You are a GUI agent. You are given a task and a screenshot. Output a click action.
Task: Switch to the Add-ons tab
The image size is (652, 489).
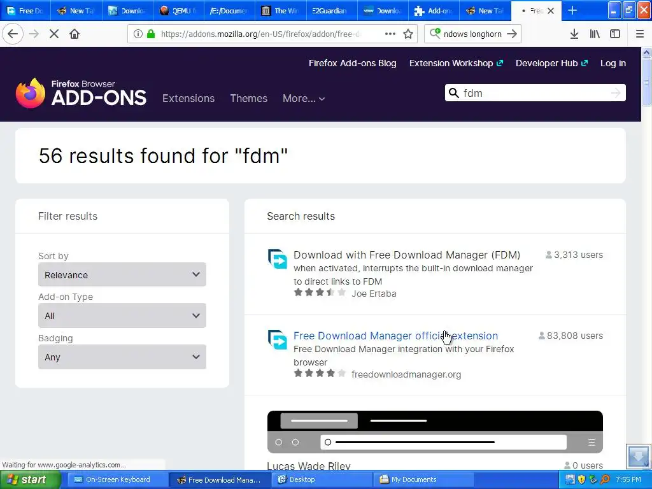[434, 11]
